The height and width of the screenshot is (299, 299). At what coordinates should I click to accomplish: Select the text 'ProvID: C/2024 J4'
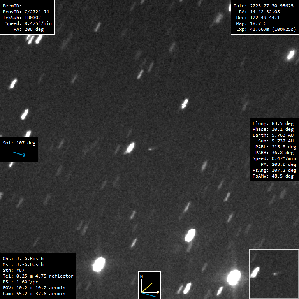[26, 12]
